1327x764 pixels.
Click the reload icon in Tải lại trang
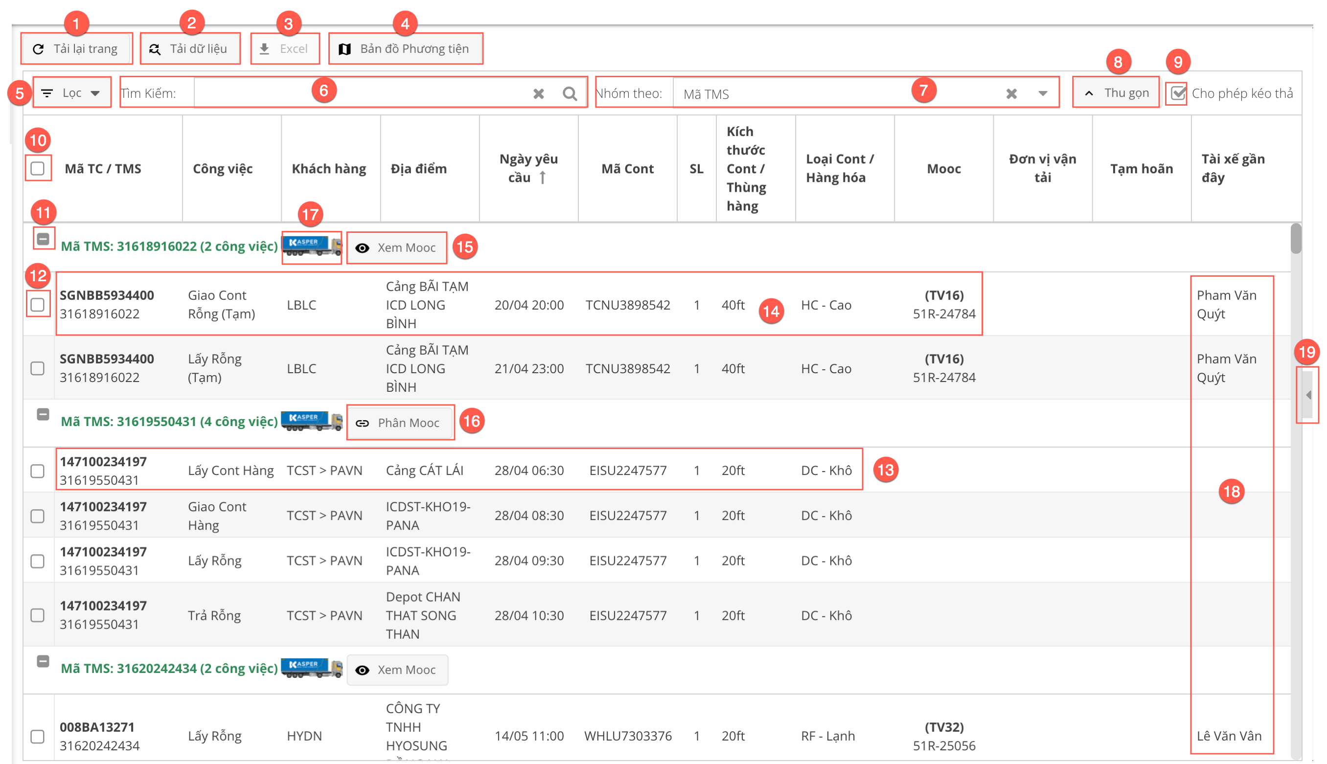click(x=38, y=49)
